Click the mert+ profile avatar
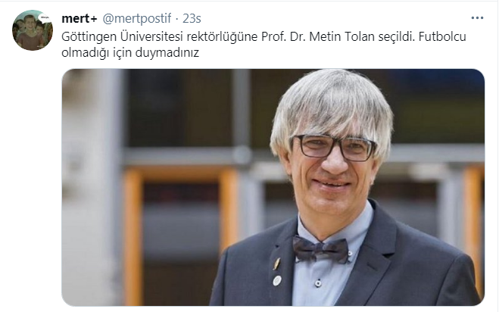The height and width of the screenshot is (312, 499). (33, 30)
